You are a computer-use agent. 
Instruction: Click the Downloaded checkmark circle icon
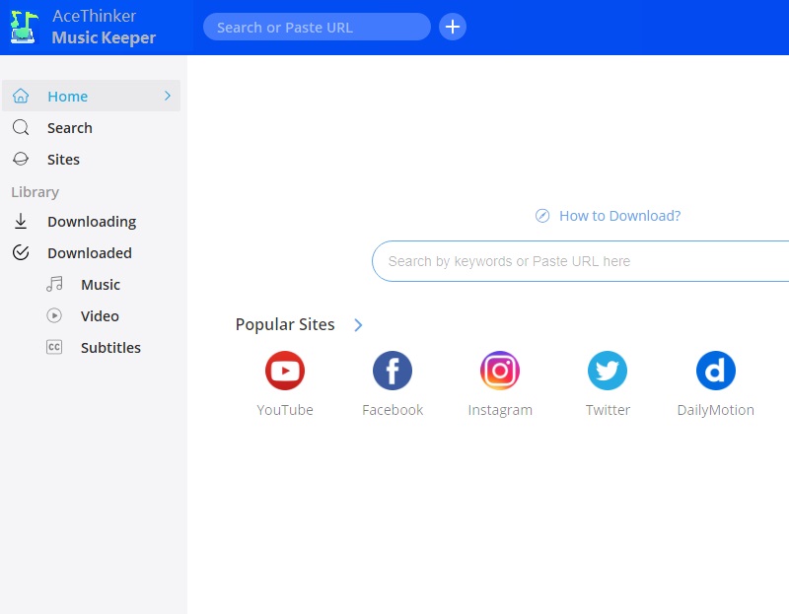[x=21, y=252]
